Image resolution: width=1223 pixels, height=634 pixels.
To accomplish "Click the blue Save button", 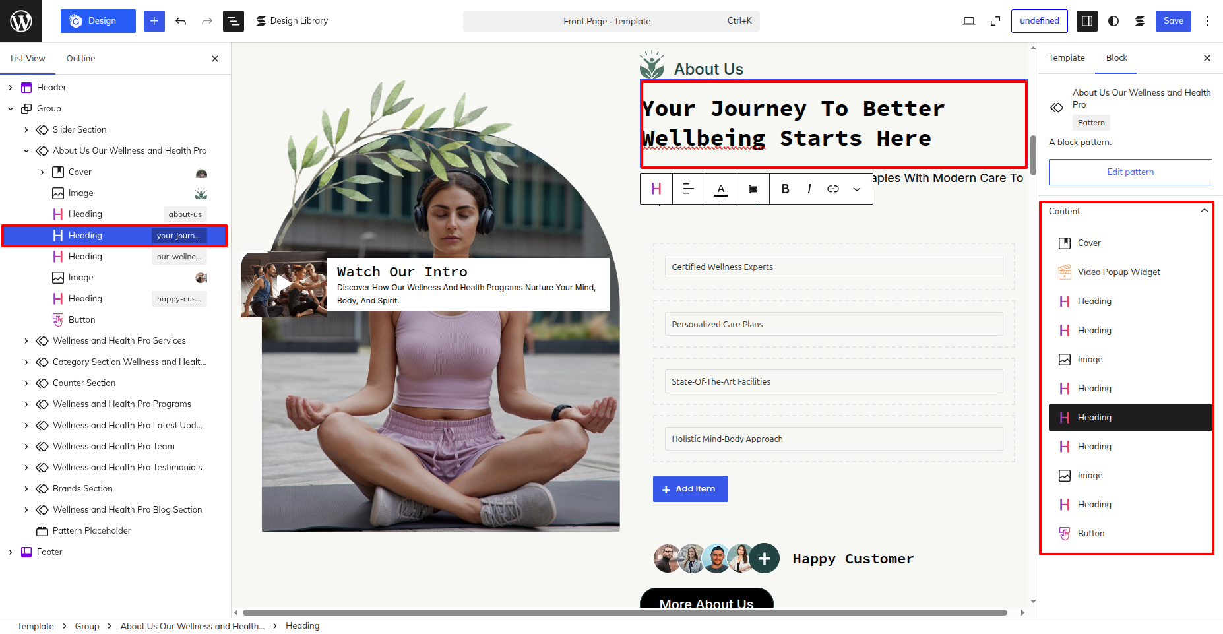I will [x=1173, y=21].
